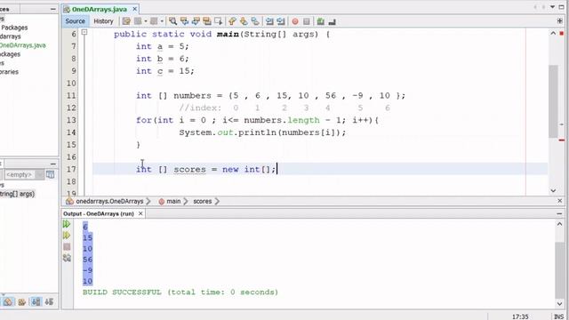This screenshot has height=320, width=569.
Task: Find previous occurrence icon in editor toolbar
Action: 184,21
